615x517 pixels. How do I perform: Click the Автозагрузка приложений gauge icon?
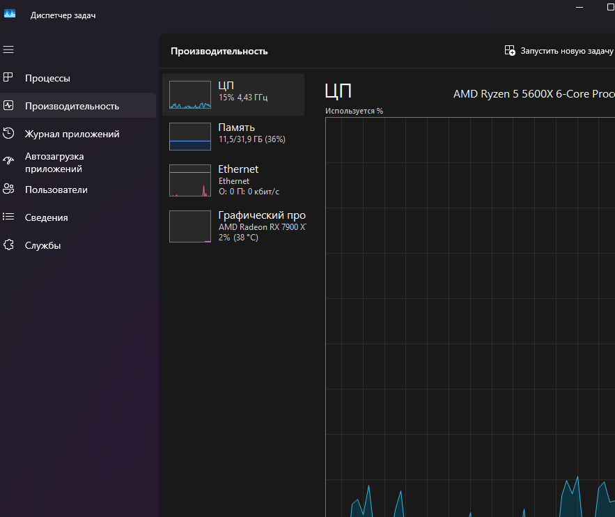8,161
